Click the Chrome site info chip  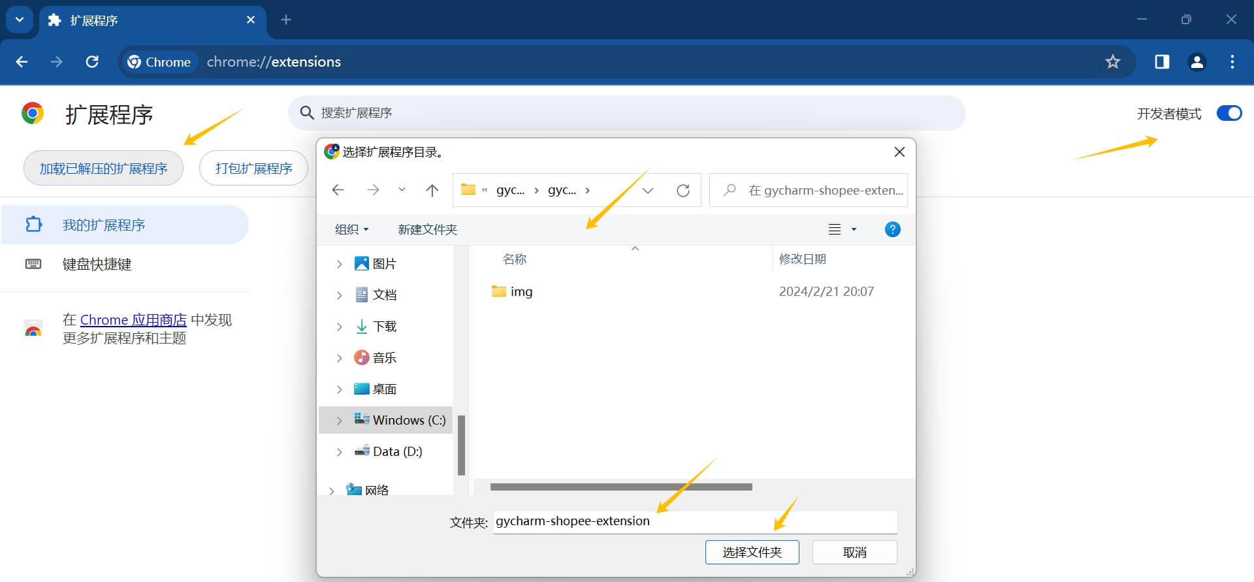click(x=159, y=62)
